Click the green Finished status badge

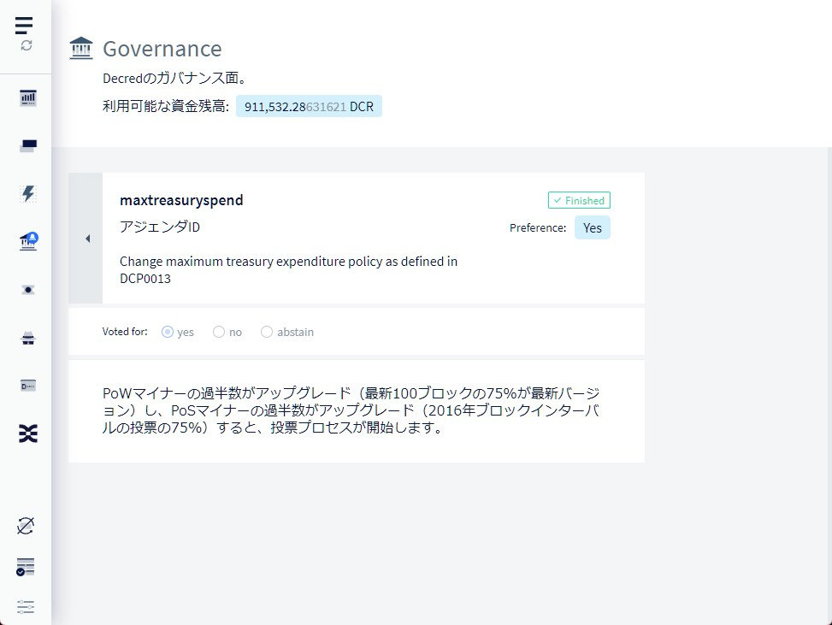point(579,200)
